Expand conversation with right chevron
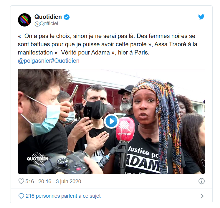This screenshot has width=220, height=208. [x=202, y=196]
